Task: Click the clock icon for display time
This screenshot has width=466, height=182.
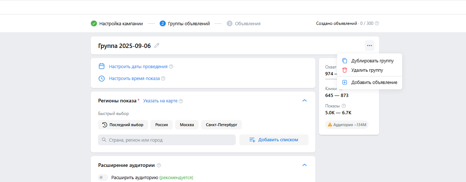Action: [x=102, y=78]
